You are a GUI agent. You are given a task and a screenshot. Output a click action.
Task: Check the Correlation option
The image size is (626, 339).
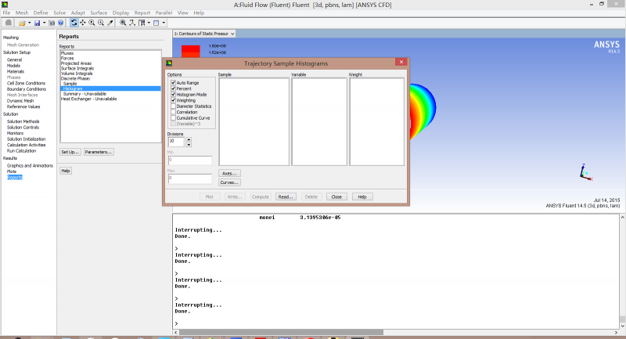pos(173,112)
